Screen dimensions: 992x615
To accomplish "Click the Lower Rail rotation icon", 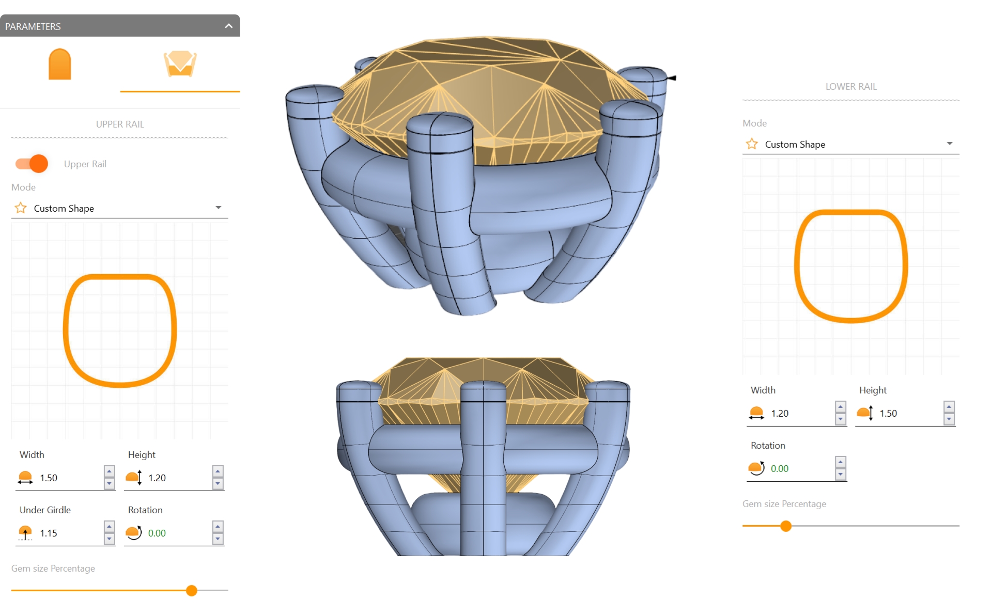I will click(x=756, y=468).
